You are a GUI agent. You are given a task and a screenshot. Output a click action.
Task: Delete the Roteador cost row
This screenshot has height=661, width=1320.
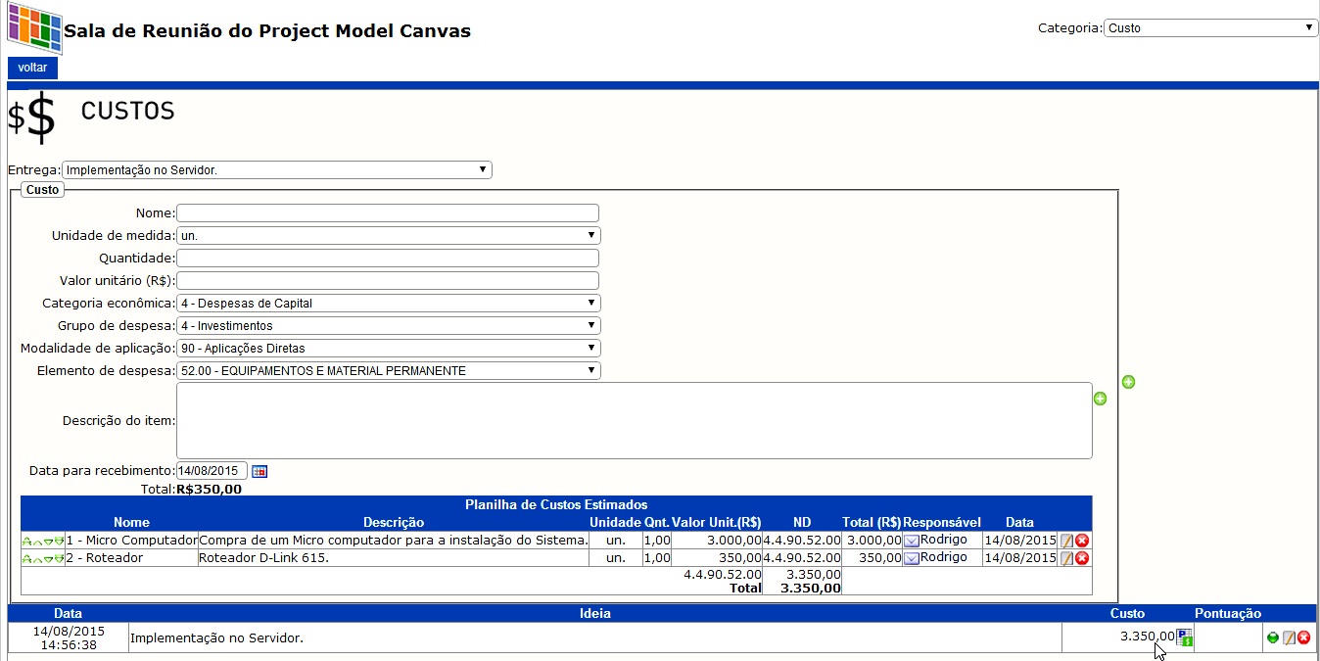[x=1082, y=558]
